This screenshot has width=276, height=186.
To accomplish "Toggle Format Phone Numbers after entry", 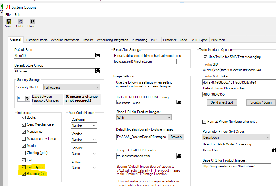I will (204, 122).
